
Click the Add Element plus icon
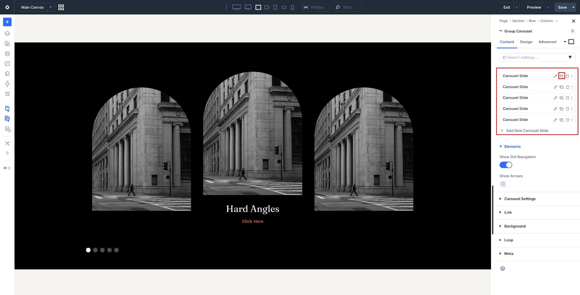[x=7, y=22]
